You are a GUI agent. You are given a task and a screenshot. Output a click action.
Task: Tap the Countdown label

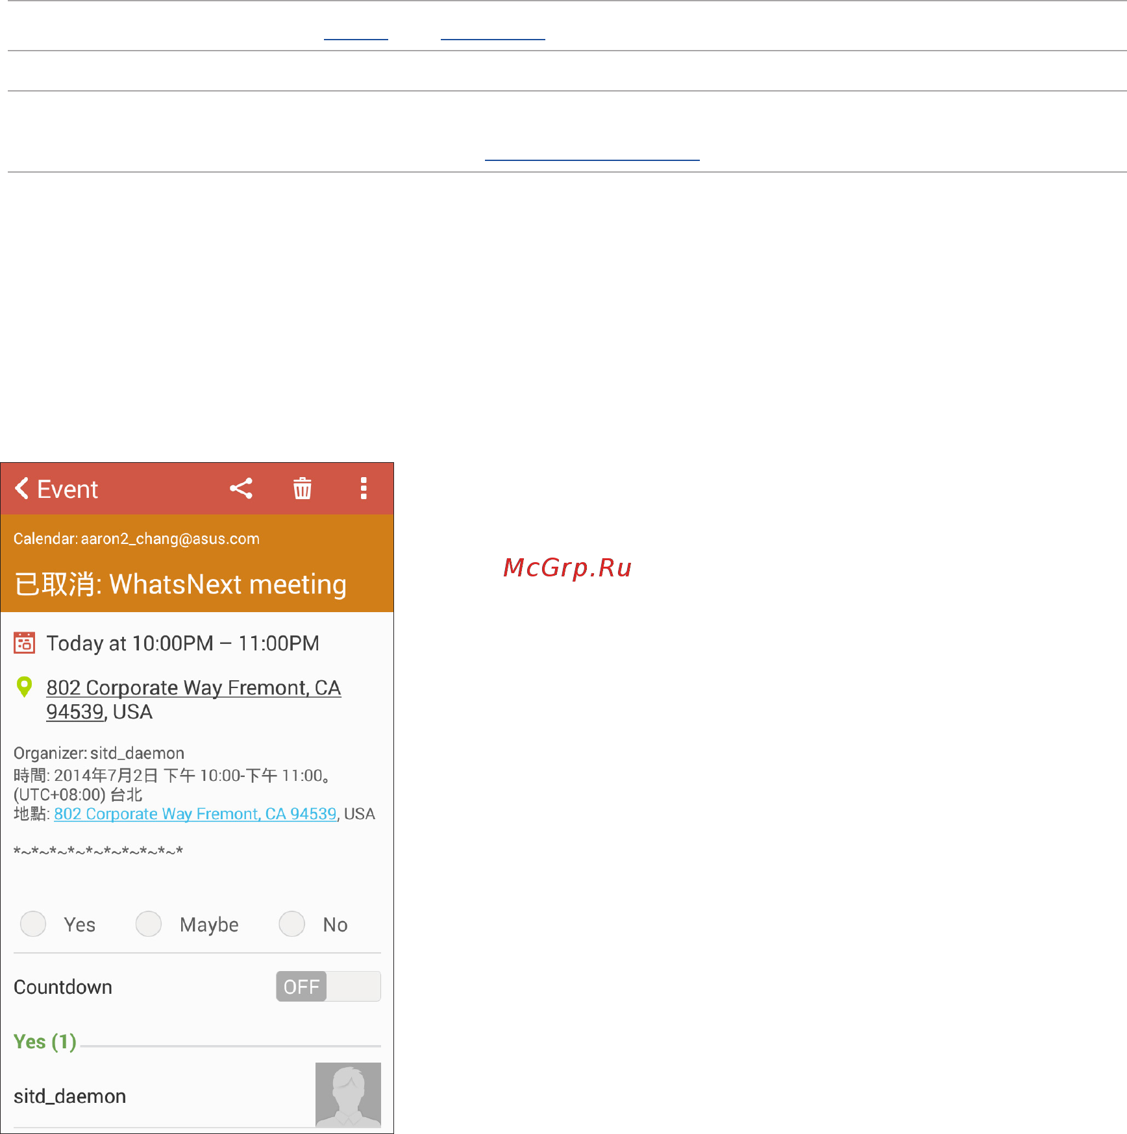(x=63, y=987)
